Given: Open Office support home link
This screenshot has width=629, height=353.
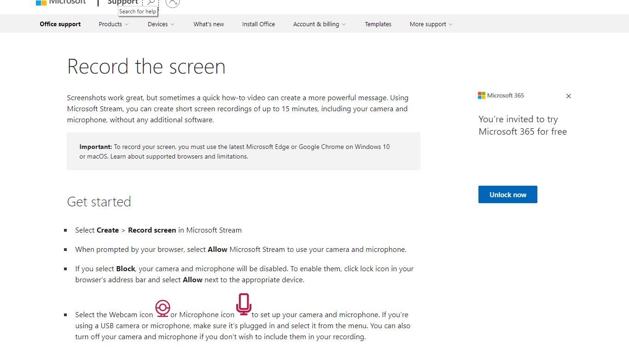Looking at the screenshot, I should 60,24.
